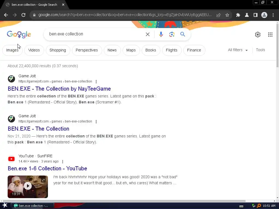Open the taskbar start star icon

click(x=5, y=205)
